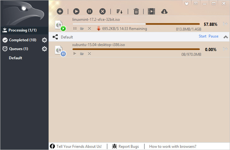Click the cloud download toolbar icon
The width and height of the screenshot is (230, 150).
point(164,12)
